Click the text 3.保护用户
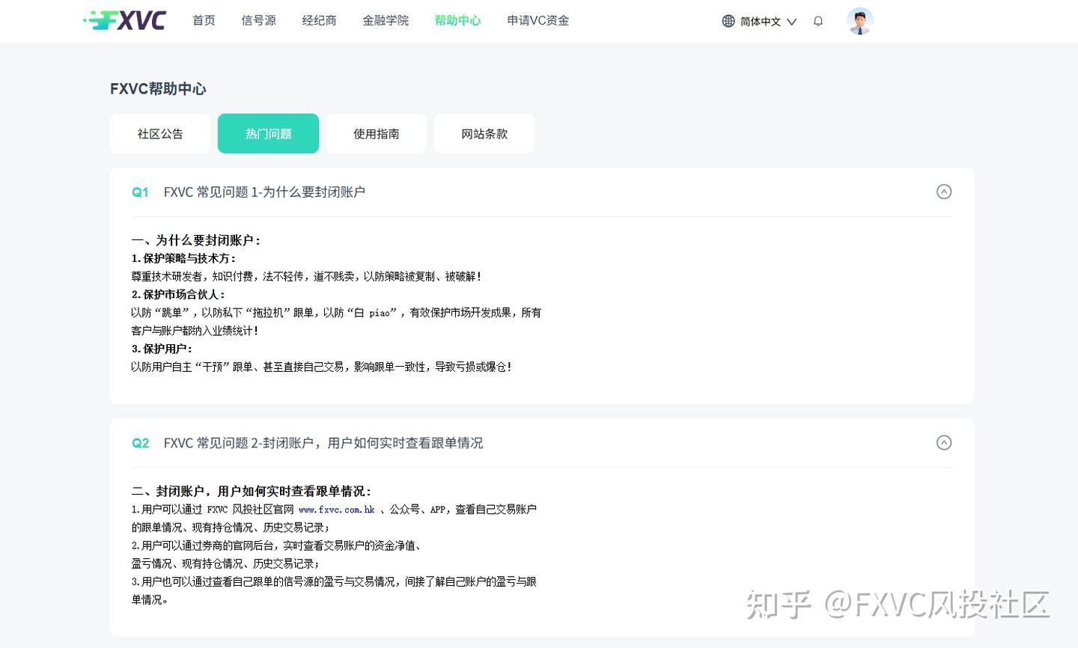The height and width of the screenshot is (648, 1078). [x=162, y=349]
